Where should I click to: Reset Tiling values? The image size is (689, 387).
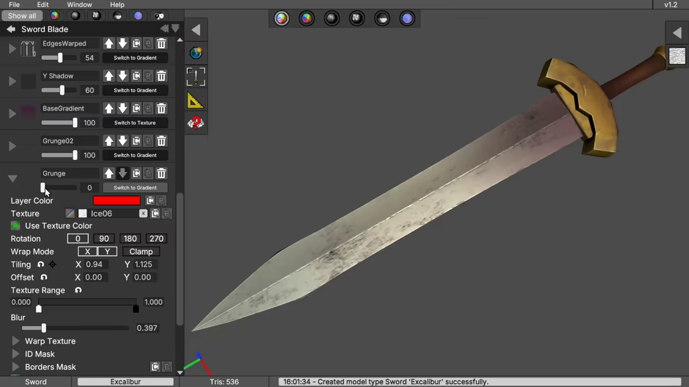pyautogui.click(x=41, y=265)
